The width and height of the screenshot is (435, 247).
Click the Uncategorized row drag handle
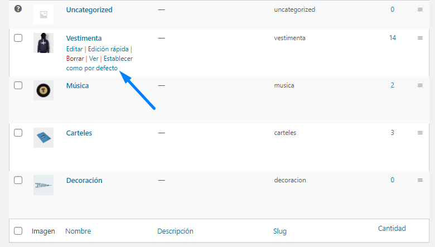click(420, 9)
